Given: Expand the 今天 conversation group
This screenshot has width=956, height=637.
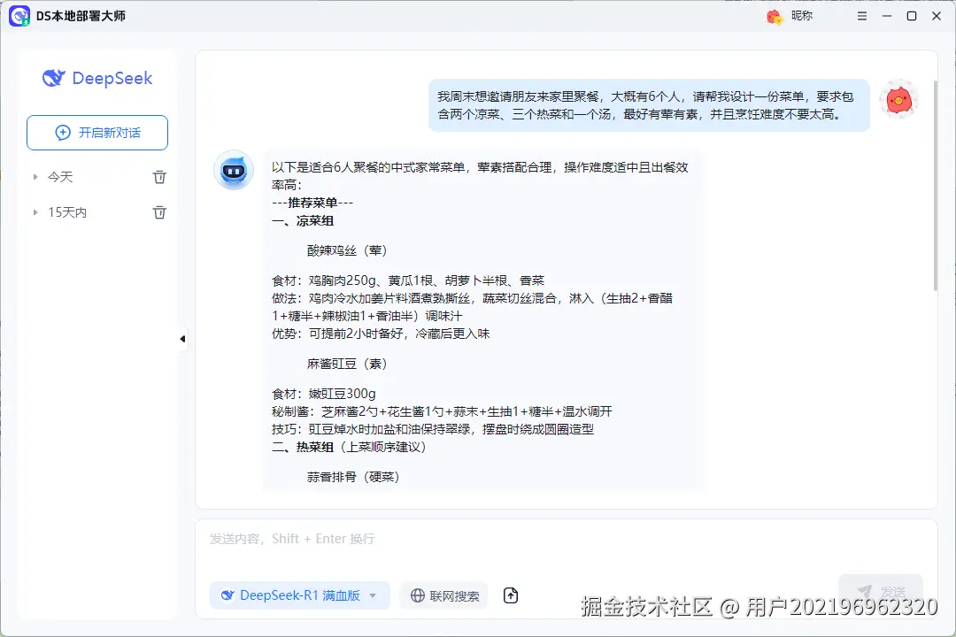Looking at the screenshot, I should (x=35, y=176).
